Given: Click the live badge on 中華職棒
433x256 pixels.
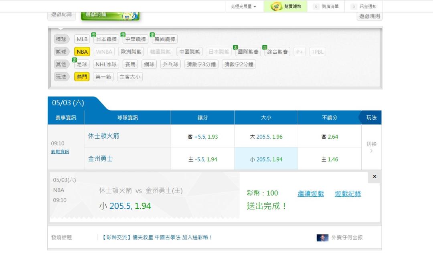Looking at the screenshot, I should click(x=123, y=35).
